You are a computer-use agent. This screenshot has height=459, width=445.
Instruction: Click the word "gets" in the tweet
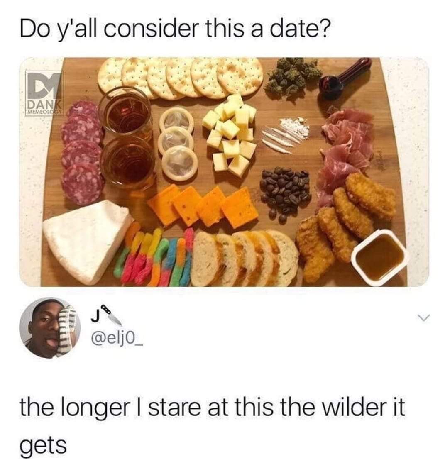(x=43, y=445)
